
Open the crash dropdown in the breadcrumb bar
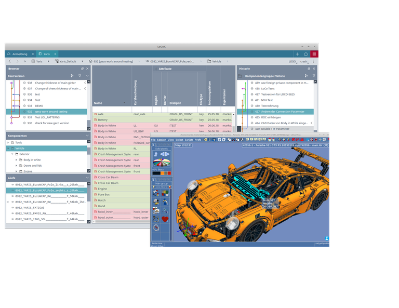point(304,62)
